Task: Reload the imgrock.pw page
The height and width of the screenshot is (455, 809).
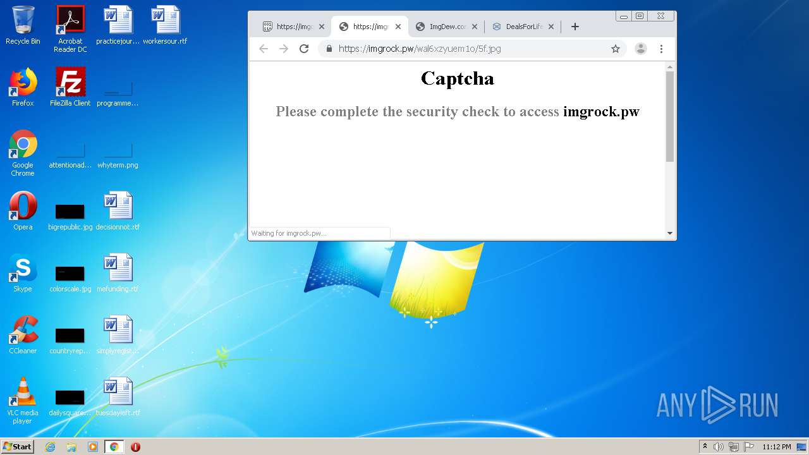Action: [304, 49]
